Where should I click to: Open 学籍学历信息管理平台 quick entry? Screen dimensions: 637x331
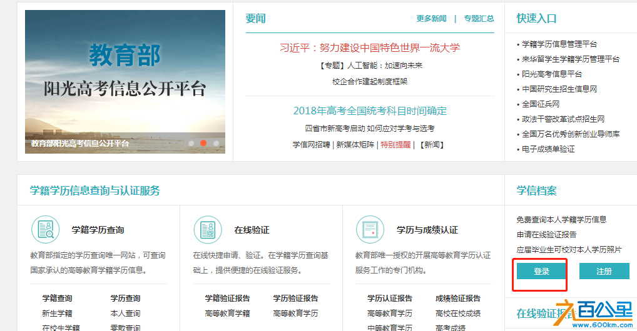(x=559, y=44)
